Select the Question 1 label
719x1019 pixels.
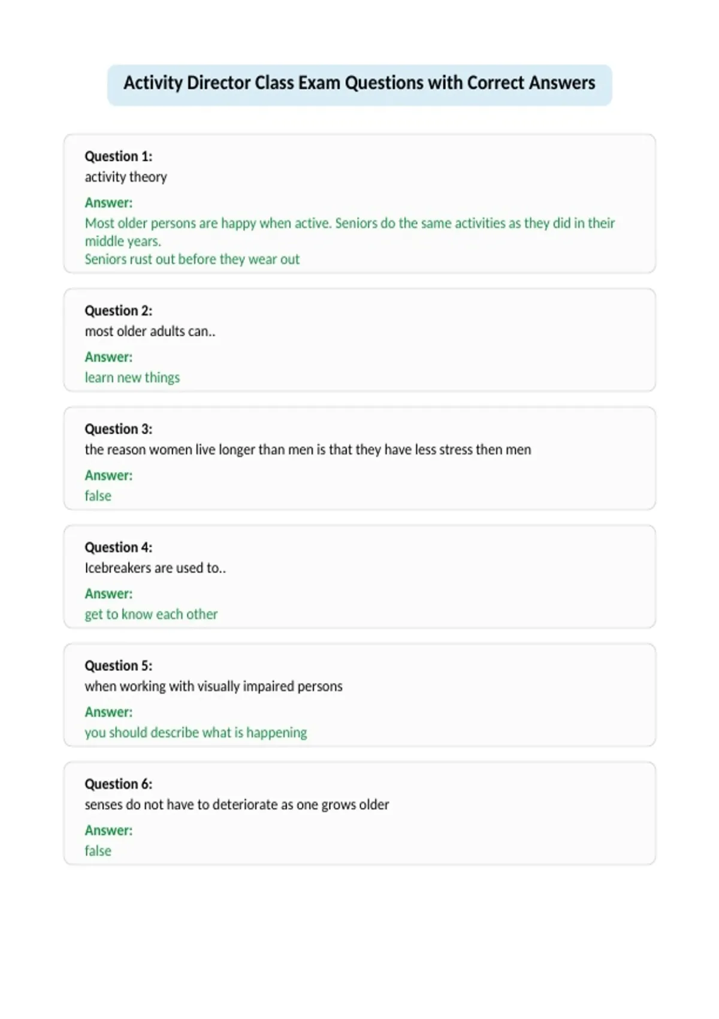(x=119, y=156)
